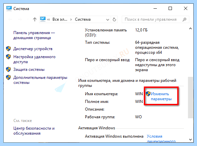Click the back navigation arrow
The width and height of the screenshot is (197, 146).
[10, 19]
